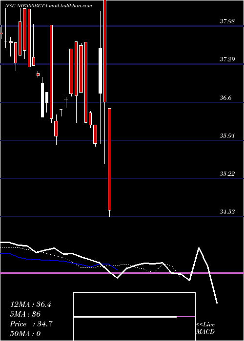
Task: Click the 35.22 price level label
Action: coord(227,173)
